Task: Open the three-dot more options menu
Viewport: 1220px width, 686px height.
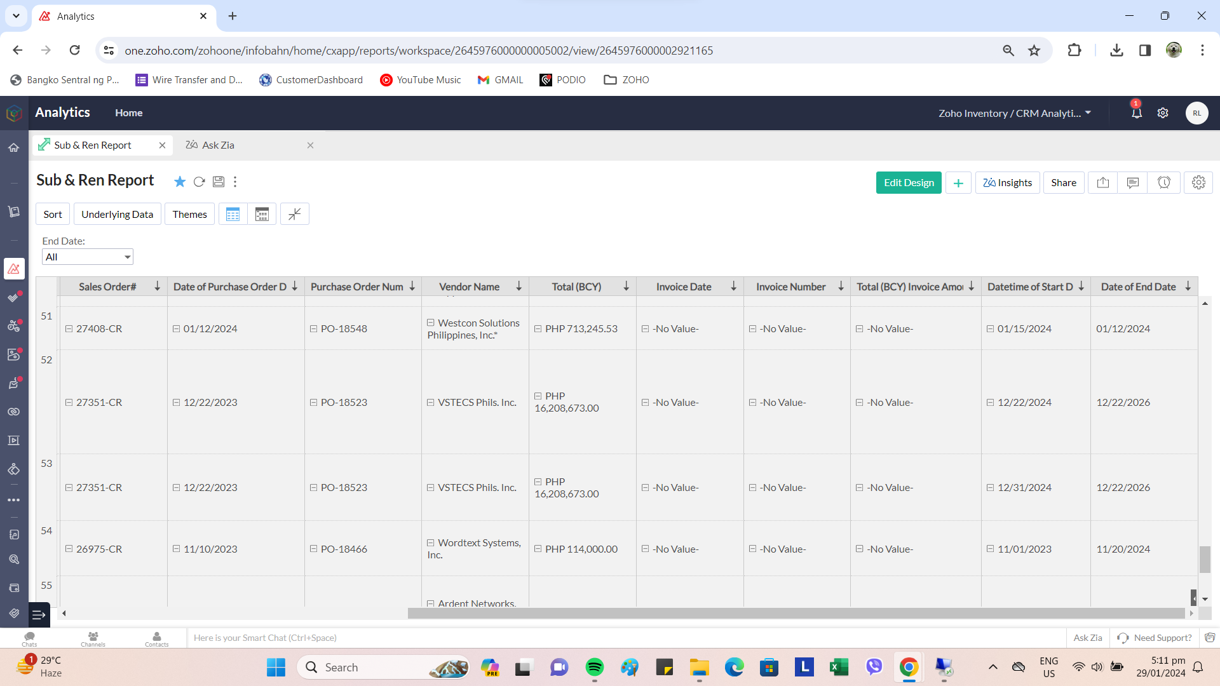Action: 235,182
